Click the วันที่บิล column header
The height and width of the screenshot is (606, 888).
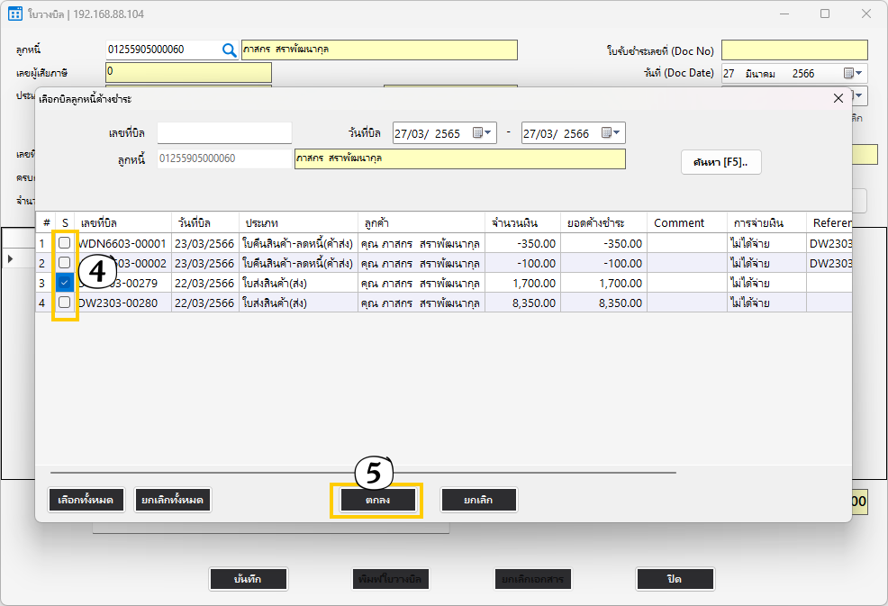point(204,222)
